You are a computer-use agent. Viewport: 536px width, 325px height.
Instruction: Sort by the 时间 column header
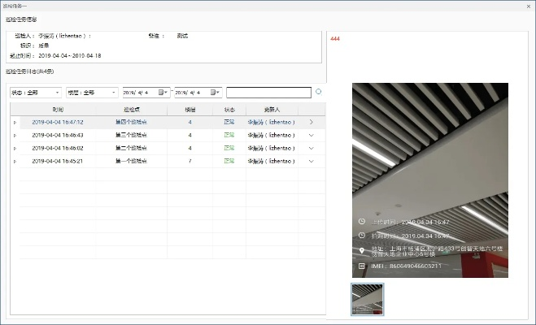[x=58, y=109]
